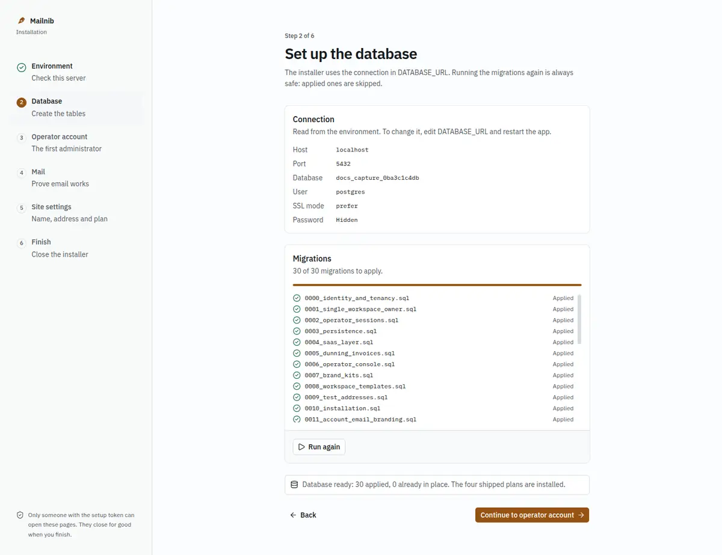Click check icon for 0001_single_workspace_owner.sql
The height and width of the screenshot is (555, 722).
pyautogui.click(x=297, y=309)
